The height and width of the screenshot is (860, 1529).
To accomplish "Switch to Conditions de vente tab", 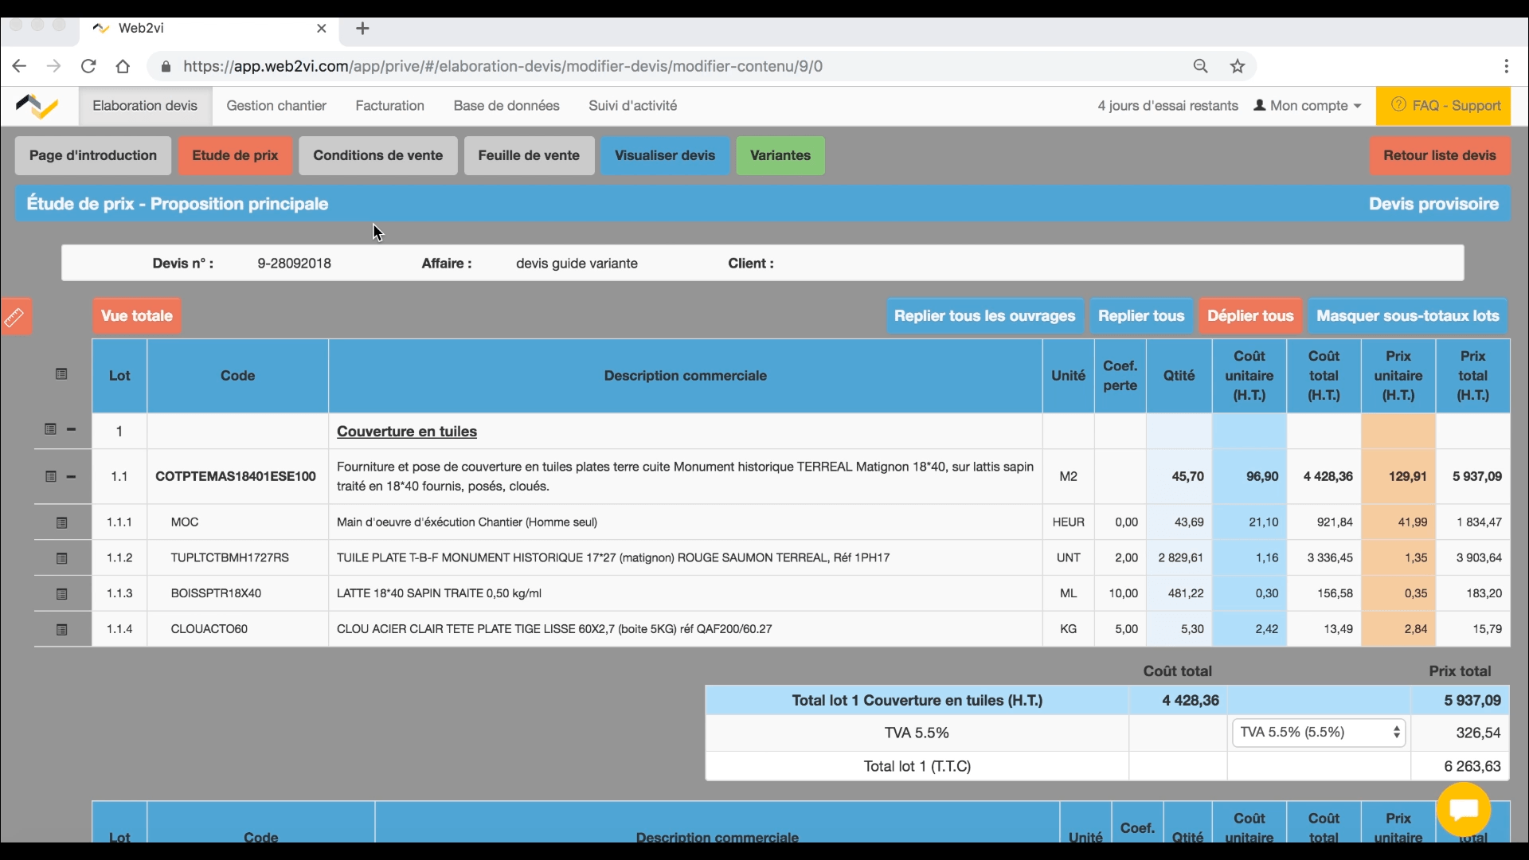I will [377, 155].
